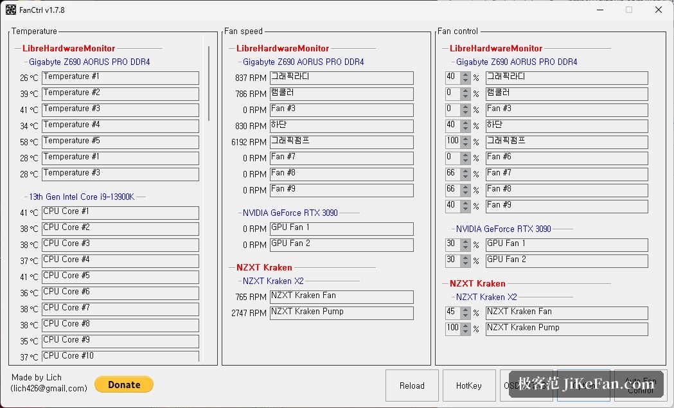674x408 pixels.
Task: Edit the GPU Fan 2 name field in Fan control panel
Action: tap(567, 261)
